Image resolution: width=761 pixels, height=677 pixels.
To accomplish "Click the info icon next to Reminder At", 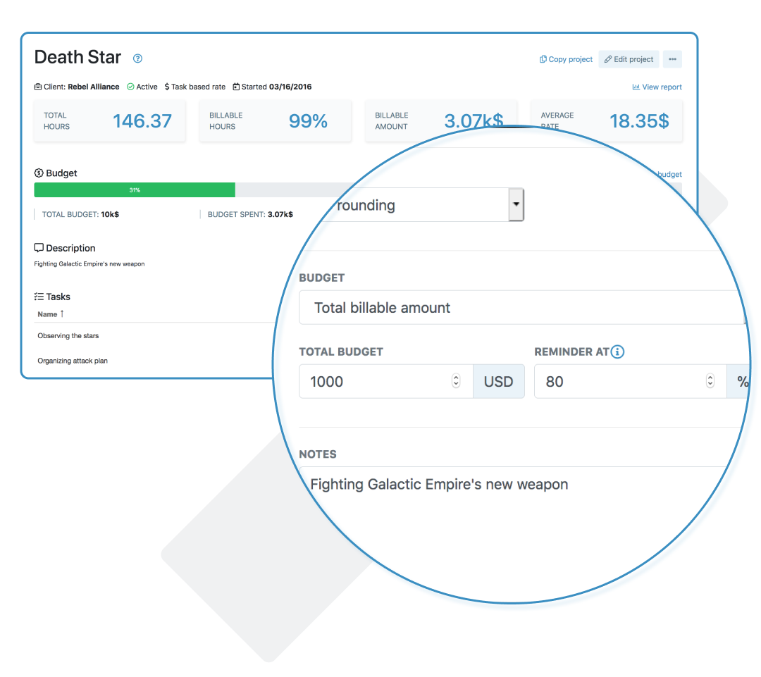I will (617, 352).
